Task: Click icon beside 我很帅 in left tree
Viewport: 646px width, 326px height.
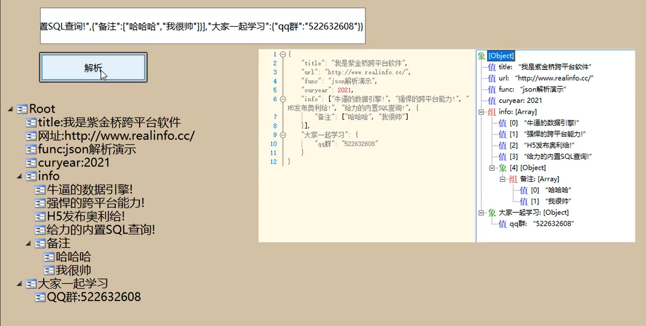Action: [49, 270]
